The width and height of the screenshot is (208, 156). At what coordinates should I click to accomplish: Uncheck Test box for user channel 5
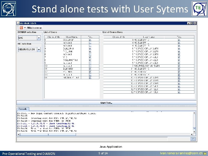tap(90, 51)
